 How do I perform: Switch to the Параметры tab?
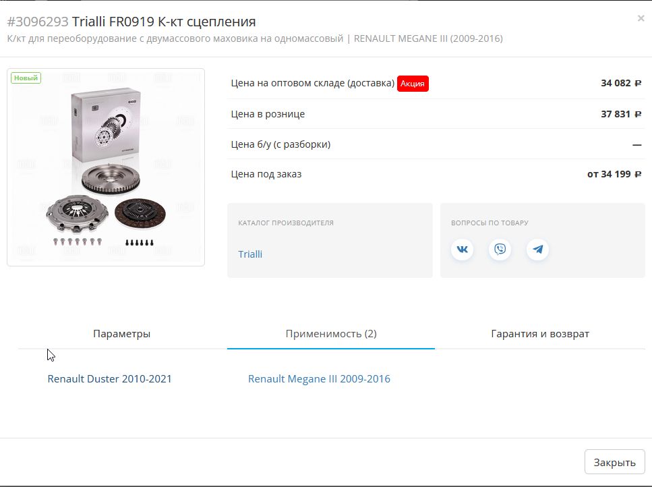pyautogui.click(x=122, y=333)
